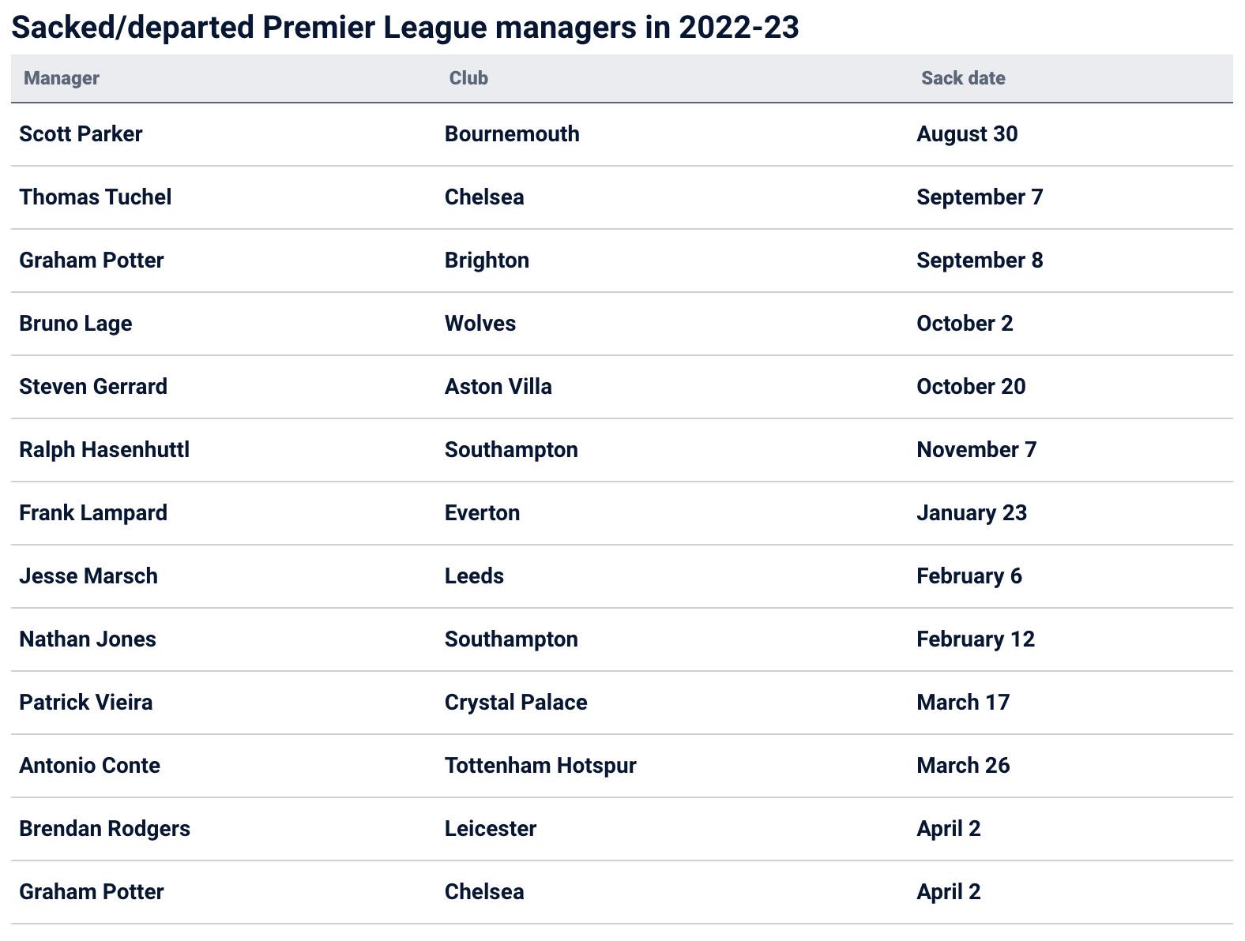Click the table title heading text

[405, 28]
